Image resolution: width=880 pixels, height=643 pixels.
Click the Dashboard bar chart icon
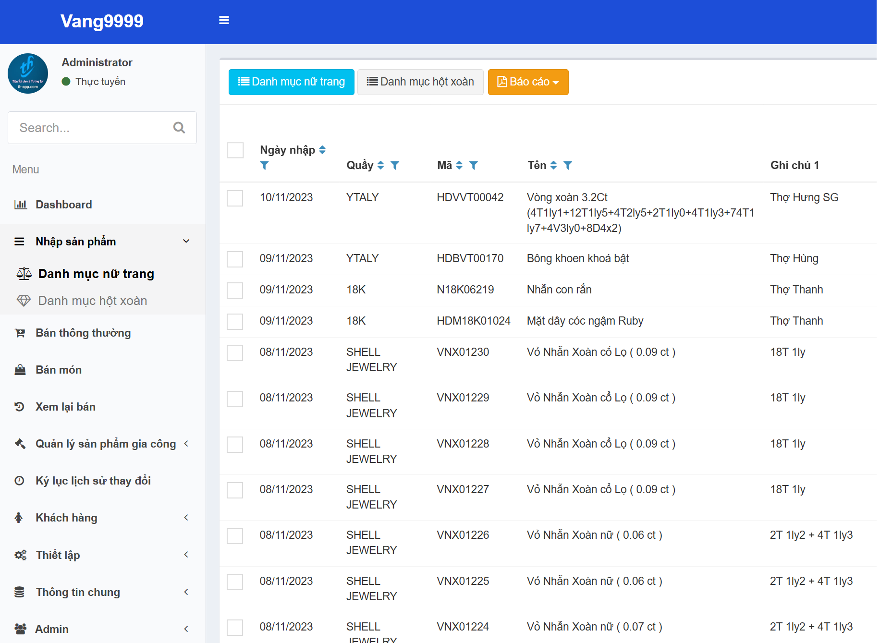click(x=21, y=205)
